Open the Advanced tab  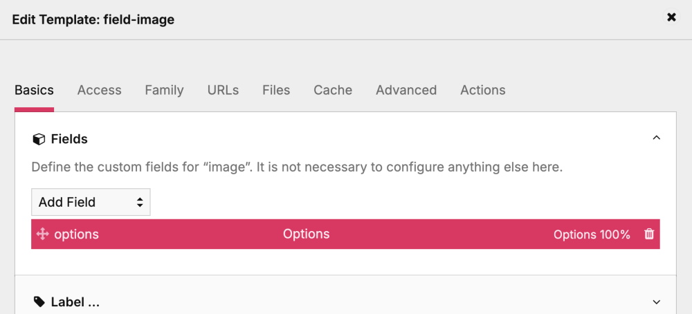pyautogui.click(x=406, y=90)
